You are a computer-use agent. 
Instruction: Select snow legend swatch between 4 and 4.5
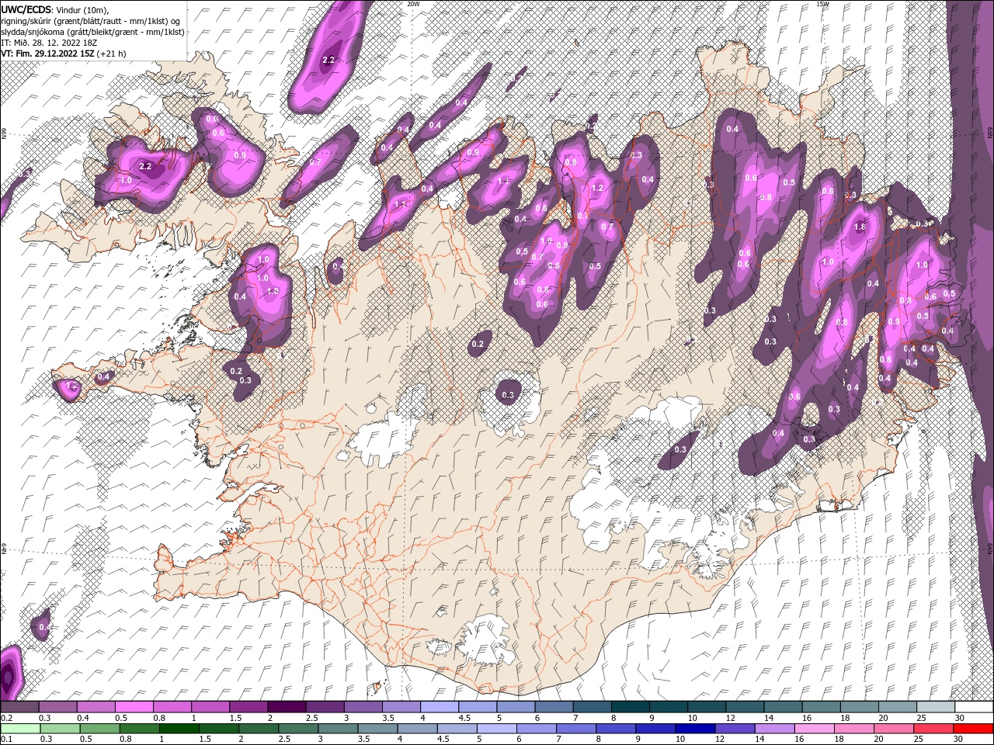(440, 707)
